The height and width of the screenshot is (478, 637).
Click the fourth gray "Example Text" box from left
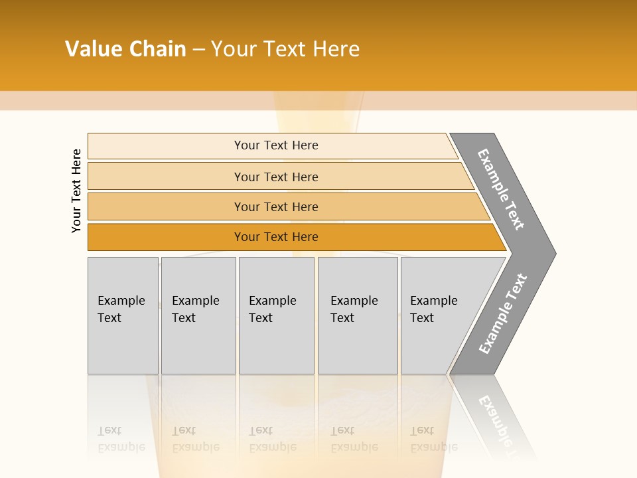357,315
